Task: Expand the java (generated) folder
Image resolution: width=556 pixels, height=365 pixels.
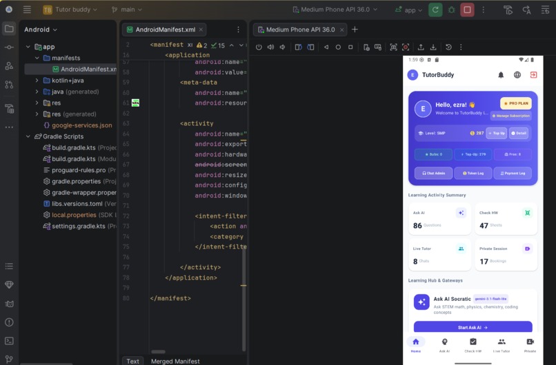Action: (x=37, y=92)
